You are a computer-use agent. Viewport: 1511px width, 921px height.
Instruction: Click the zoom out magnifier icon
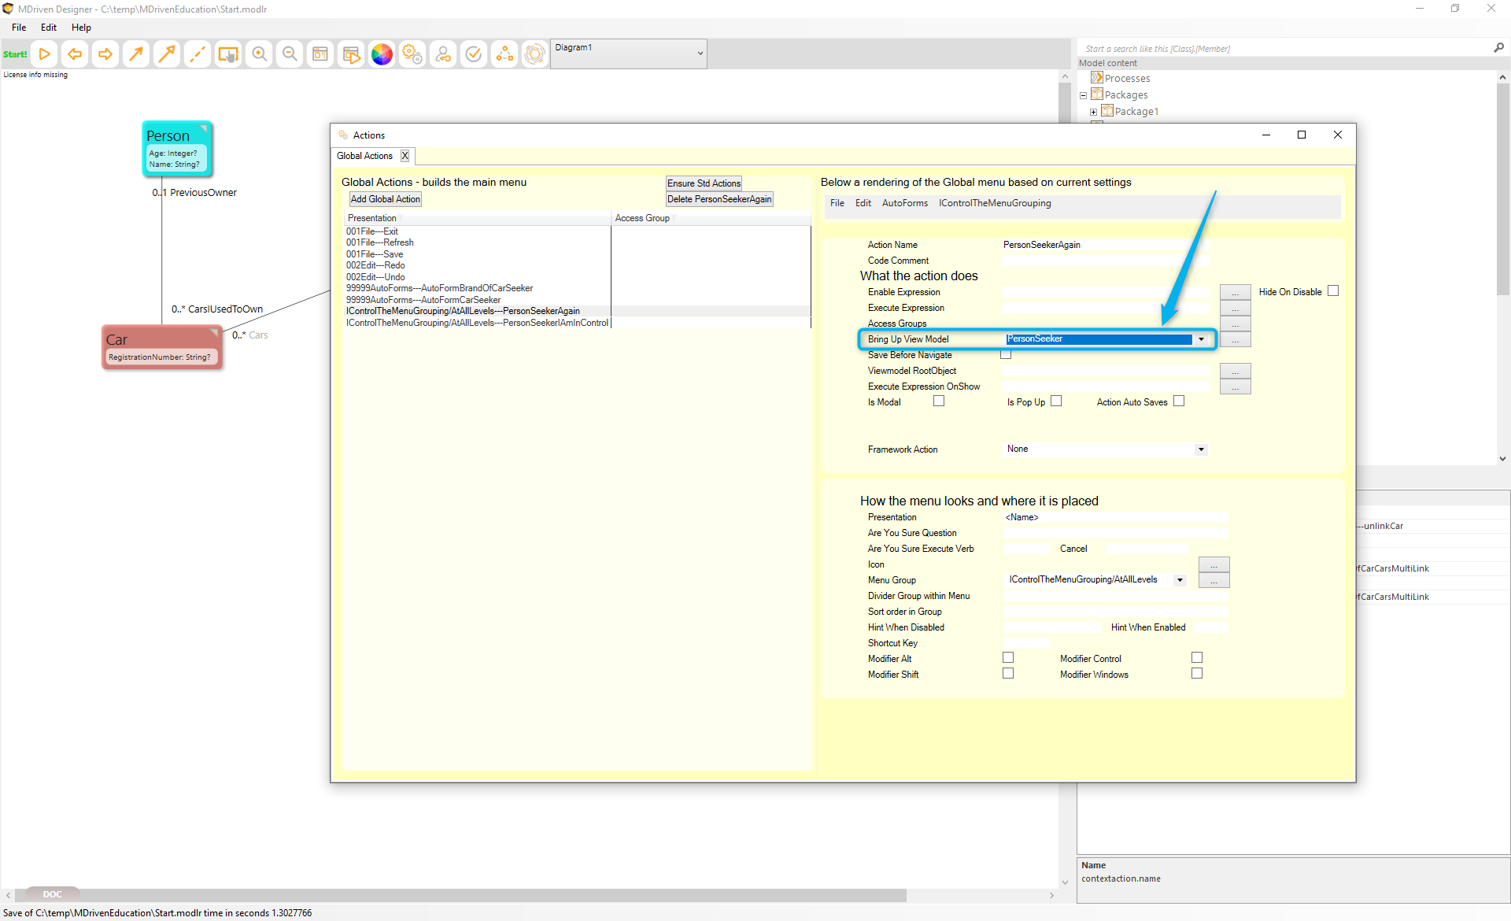tap(290, 54)
